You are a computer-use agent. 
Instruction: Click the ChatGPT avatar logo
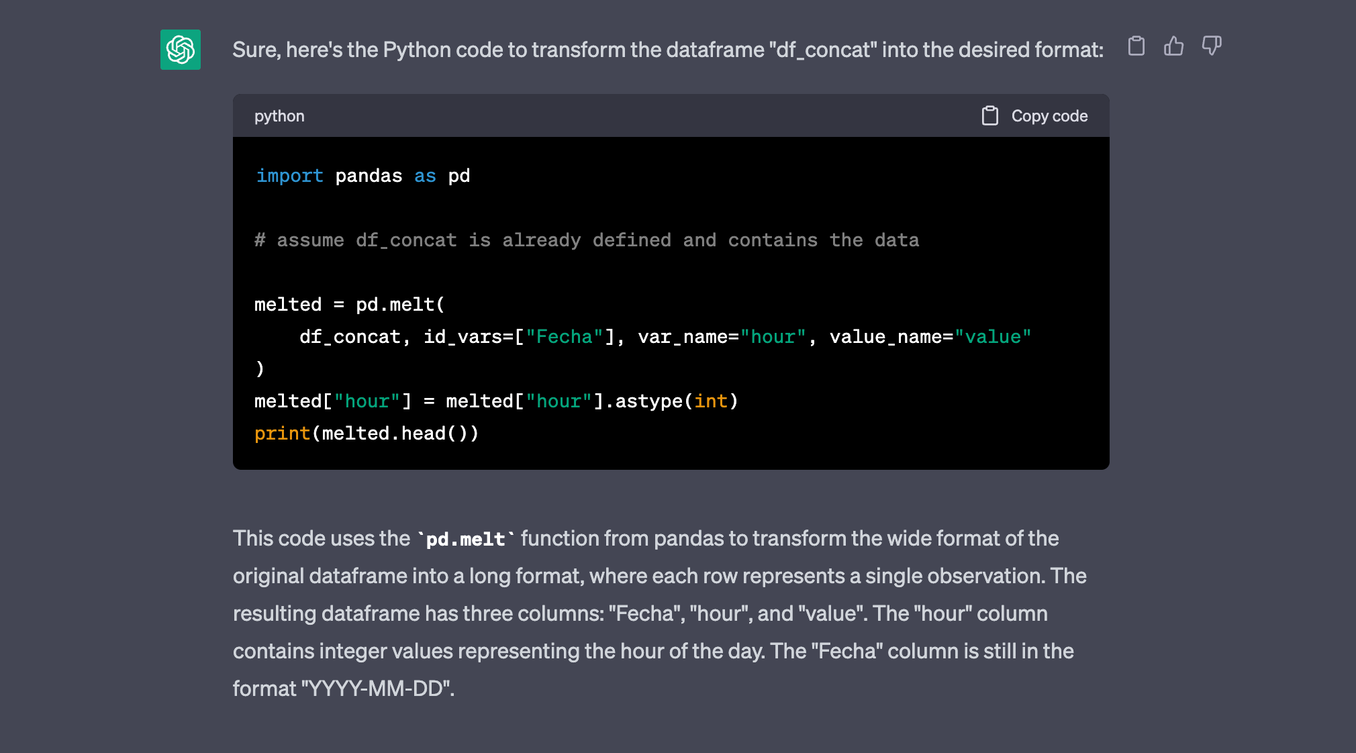[181, 50]
